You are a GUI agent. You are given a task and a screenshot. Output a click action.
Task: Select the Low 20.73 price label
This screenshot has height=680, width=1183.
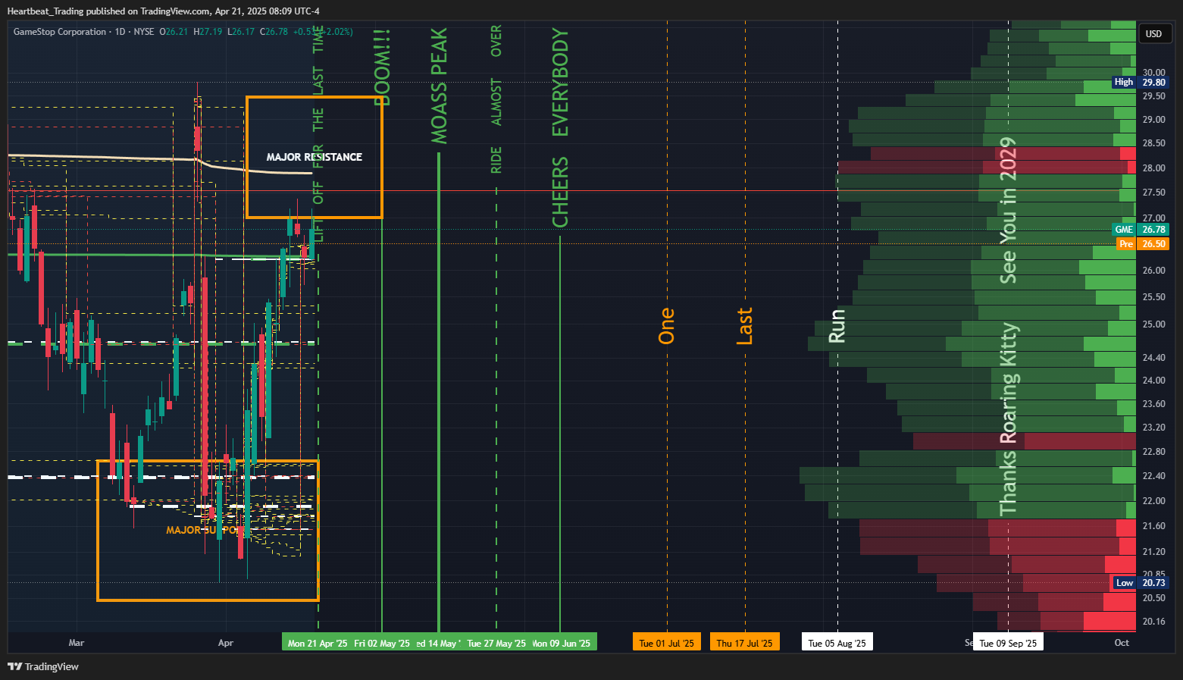tap(1140, 582)
